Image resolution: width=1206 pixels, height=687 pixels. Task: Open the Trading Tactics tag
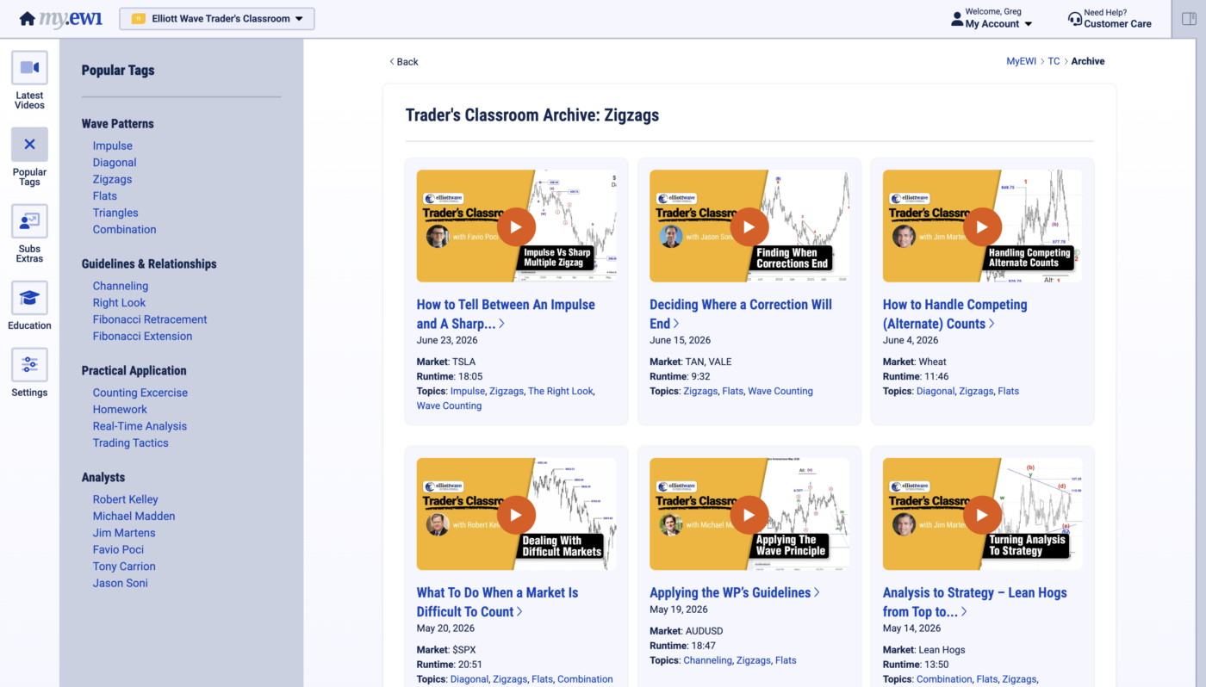(131, 443)
